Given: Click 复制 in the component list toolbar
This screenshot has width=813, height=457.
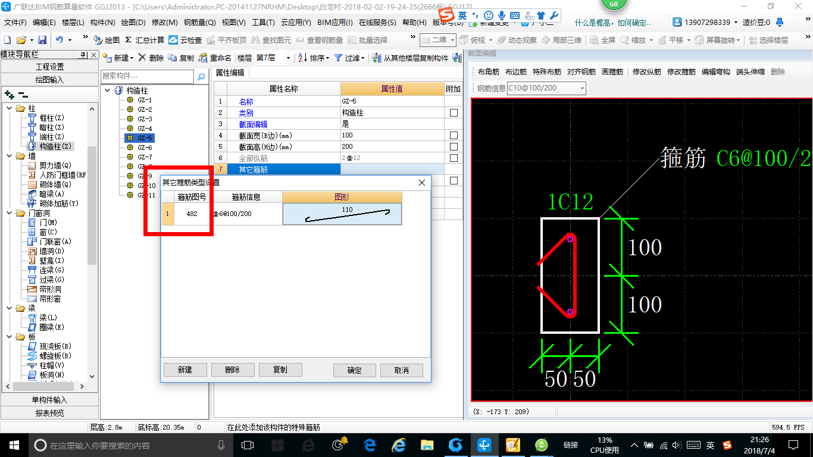Looking at the screenshot, I should click(x=181, y=58).
